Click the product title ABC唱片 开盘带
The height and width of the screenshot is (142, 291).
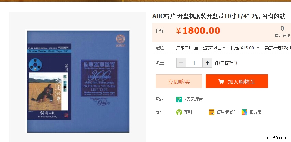(x=219, y=16)
